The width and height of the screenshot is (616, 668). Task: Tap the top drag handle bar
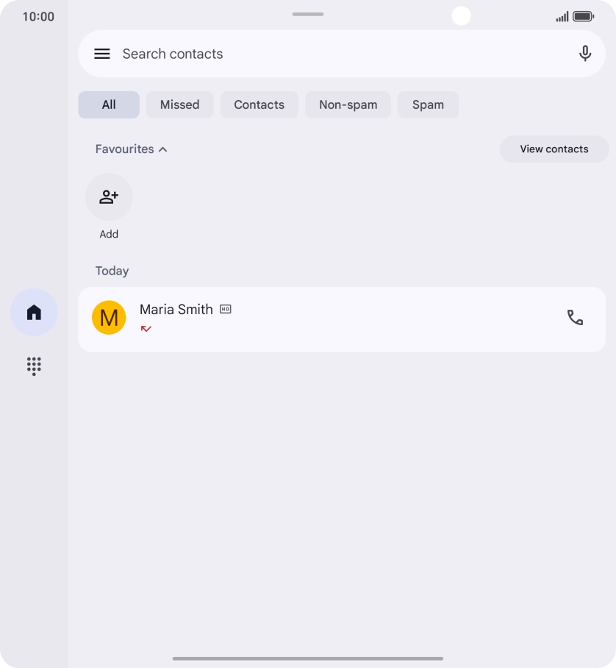click(x=308, y=14)
